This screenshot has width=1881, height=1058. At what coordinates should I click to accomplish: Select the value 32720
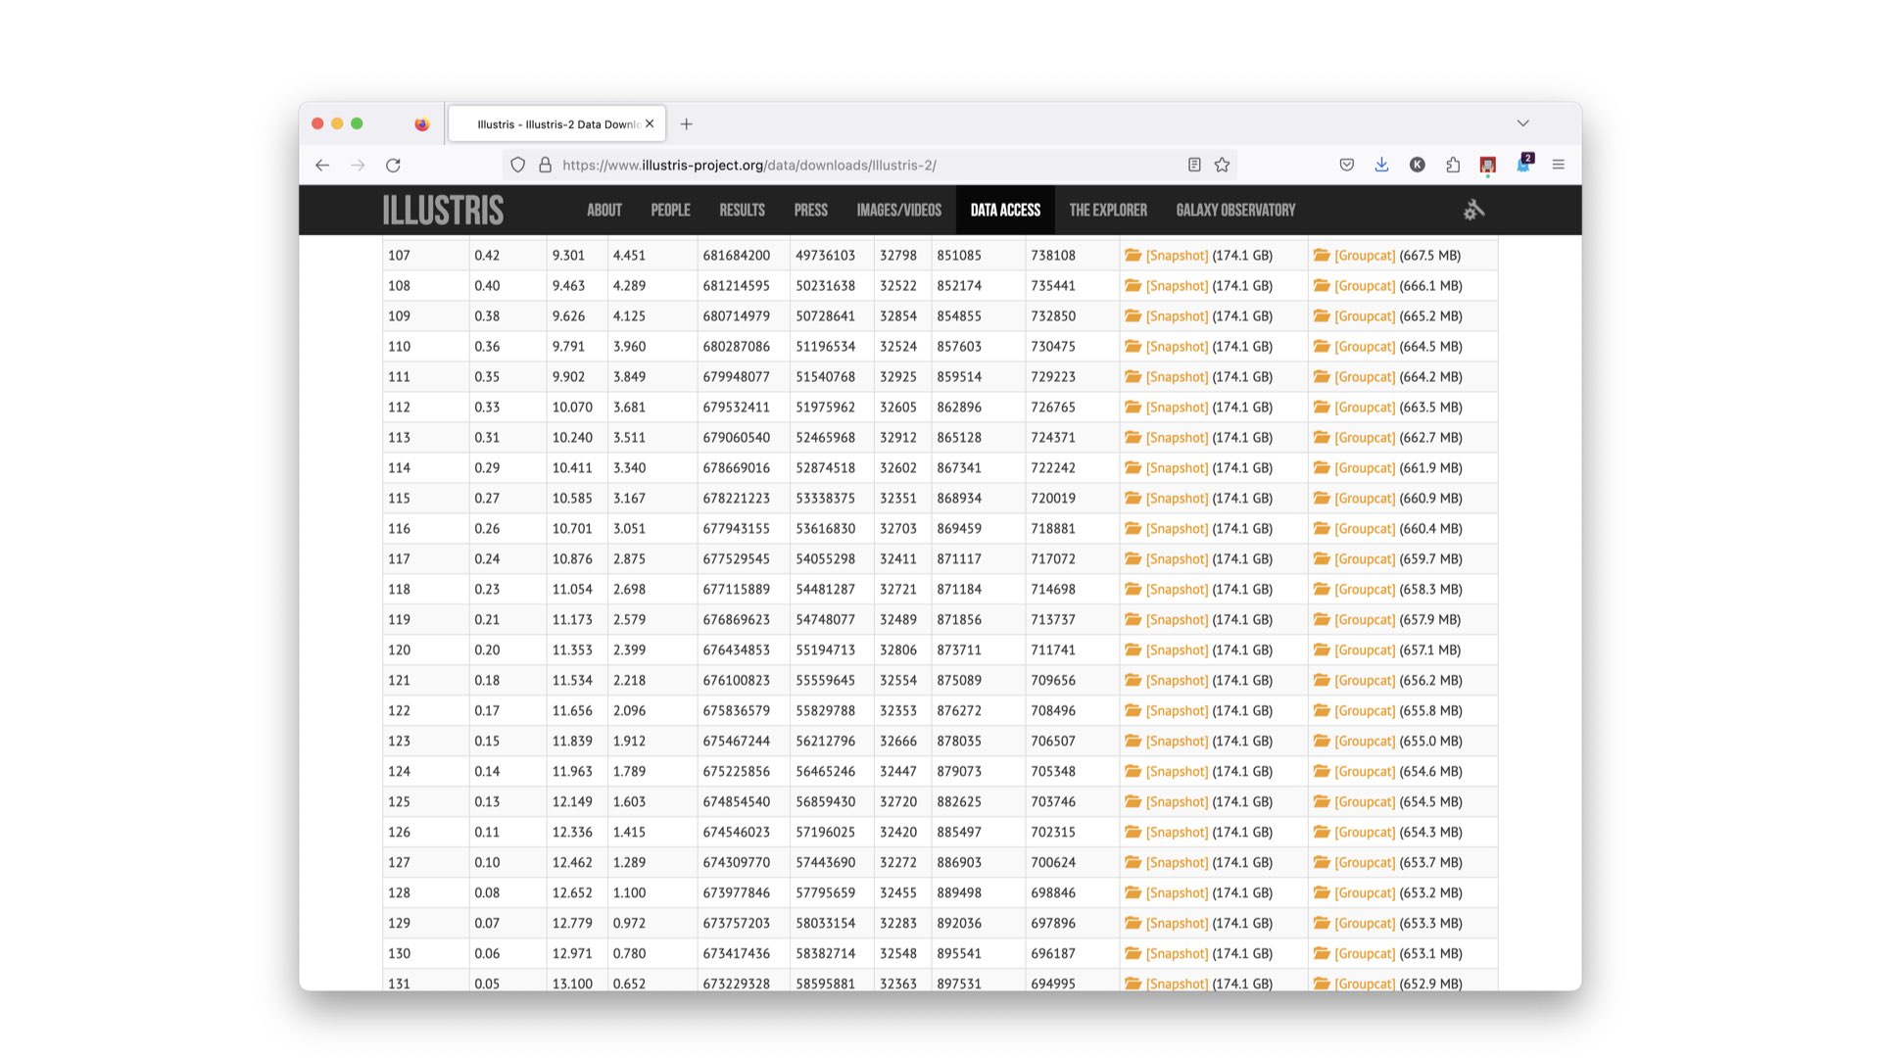click(898, 802)
